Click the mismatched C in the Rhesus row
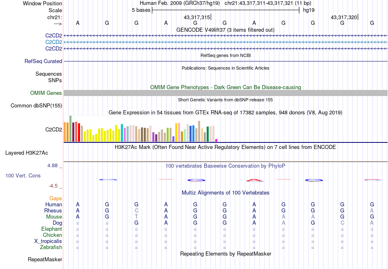Screen dimensions: 388x269 136,211
